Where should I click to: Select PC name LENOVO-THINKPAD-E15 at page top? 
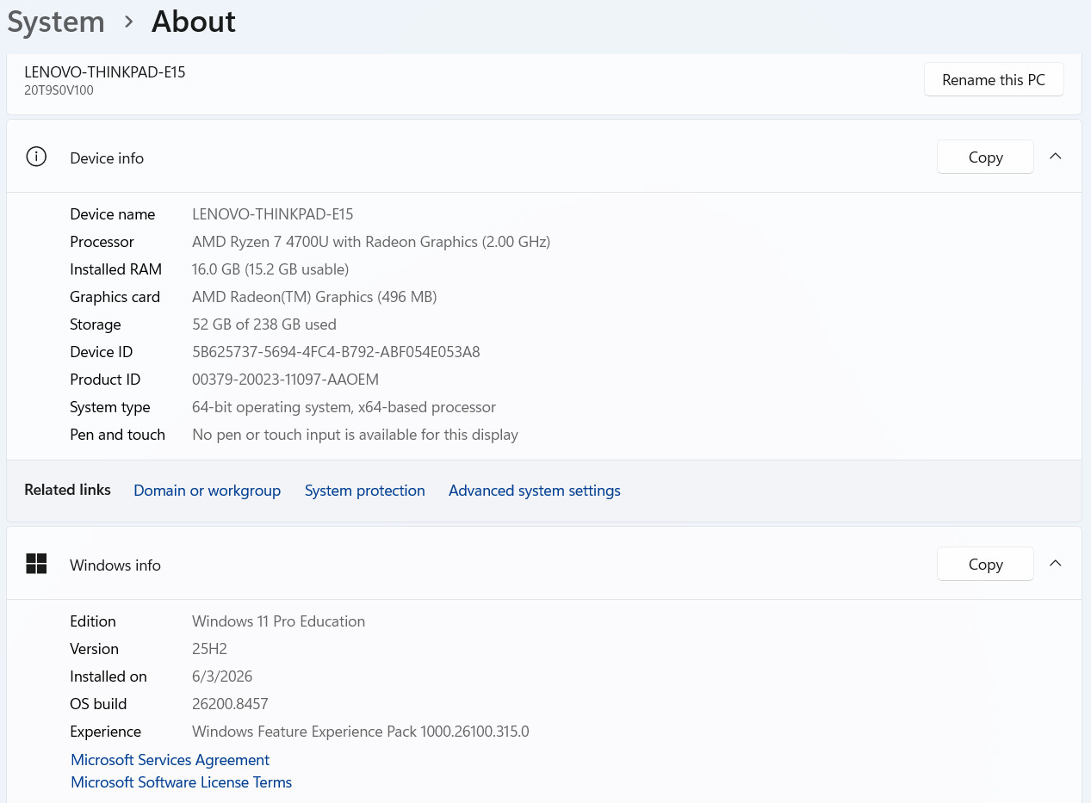point(105,72)
